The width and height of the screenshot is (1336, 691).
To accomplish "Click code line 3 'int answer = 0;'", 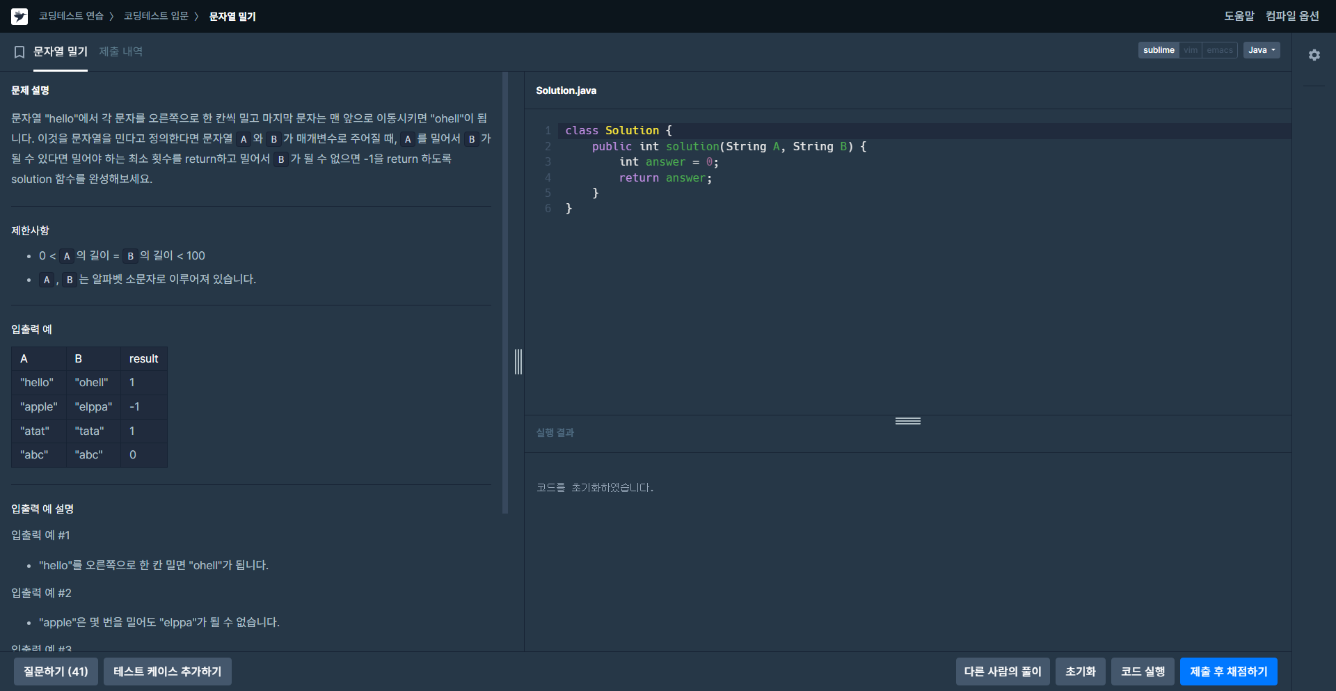I will (x=669, y=162).
